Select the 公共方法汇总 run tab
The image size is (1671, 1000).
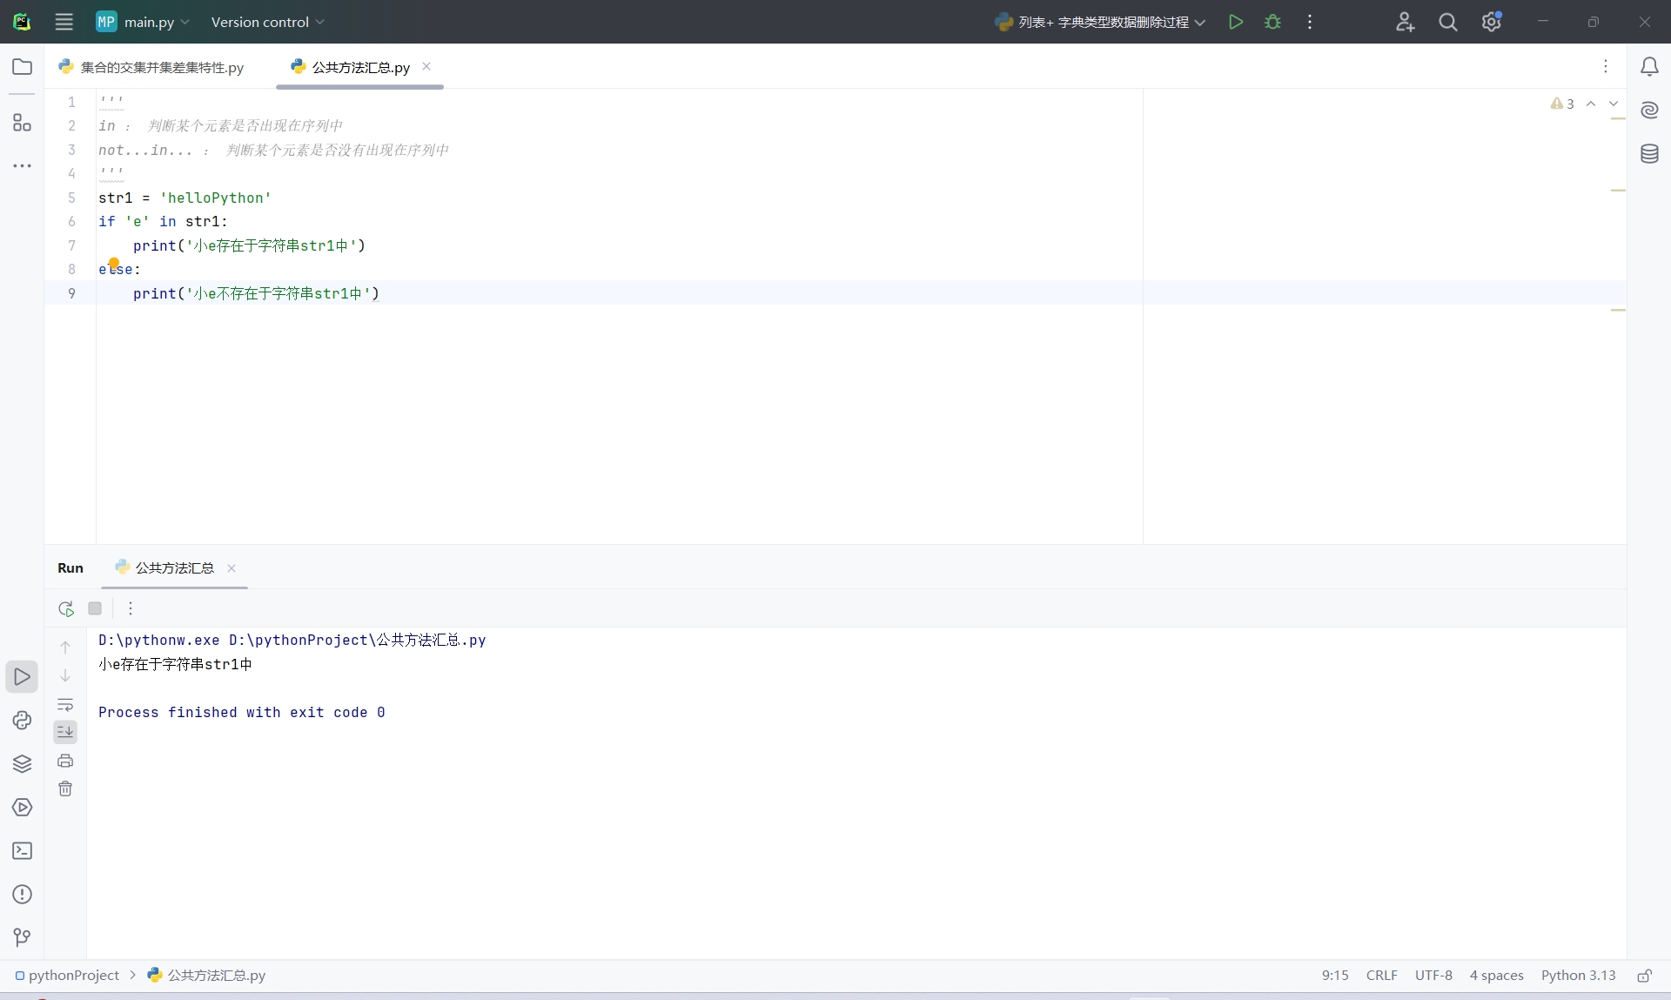tap(174, 567)
